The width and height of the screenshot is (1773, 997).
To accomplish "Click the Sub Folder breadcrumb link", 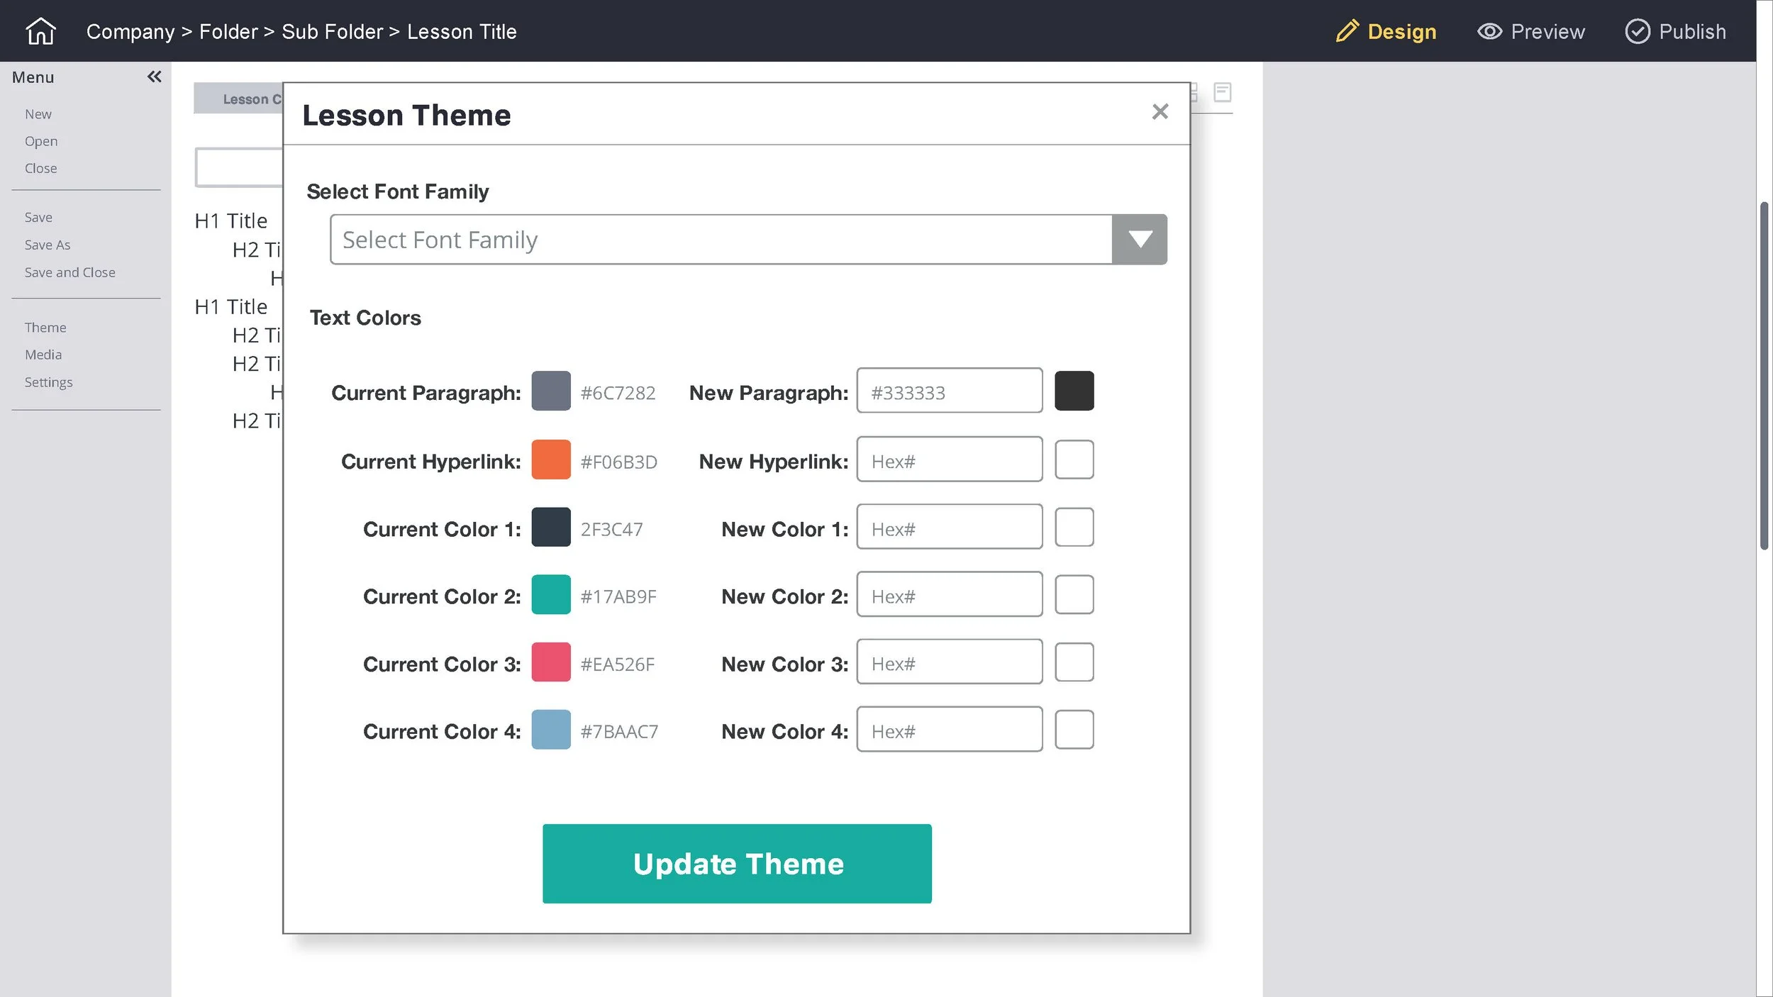I will 332,31.
